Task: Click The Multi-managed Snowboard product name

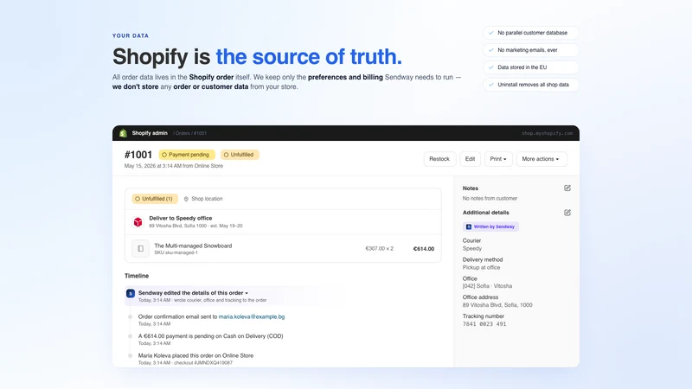Action: click(193, 246)
